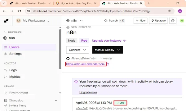Open the Render account avatar menu
186x111 pixels.
(x=182, y=21)
